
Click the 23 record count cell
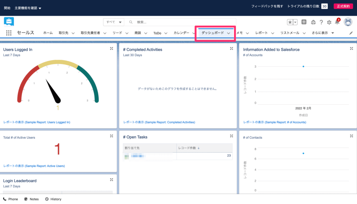point(204,156)
